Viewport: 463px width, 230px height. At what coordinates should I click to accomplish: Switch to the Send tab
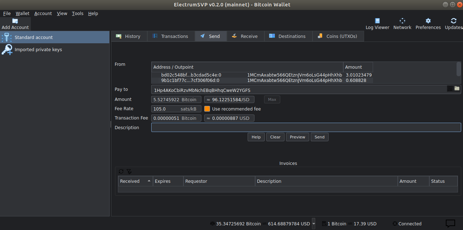[x=211, y=36]
